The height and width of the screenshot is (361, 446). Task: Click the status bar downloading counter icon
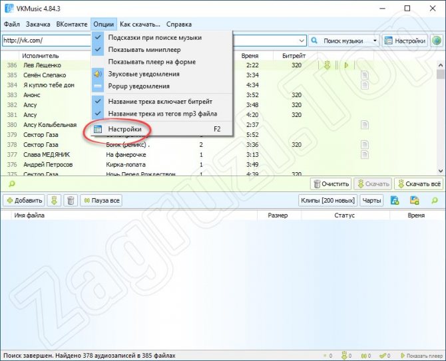click(345, 355)
